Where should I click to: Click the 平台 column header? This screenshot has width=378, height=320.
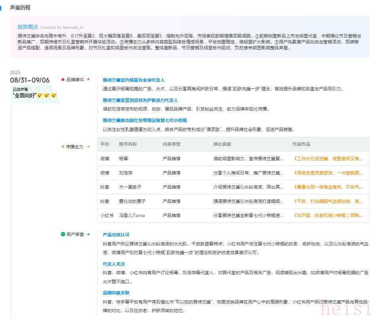[x=105, y=144]
